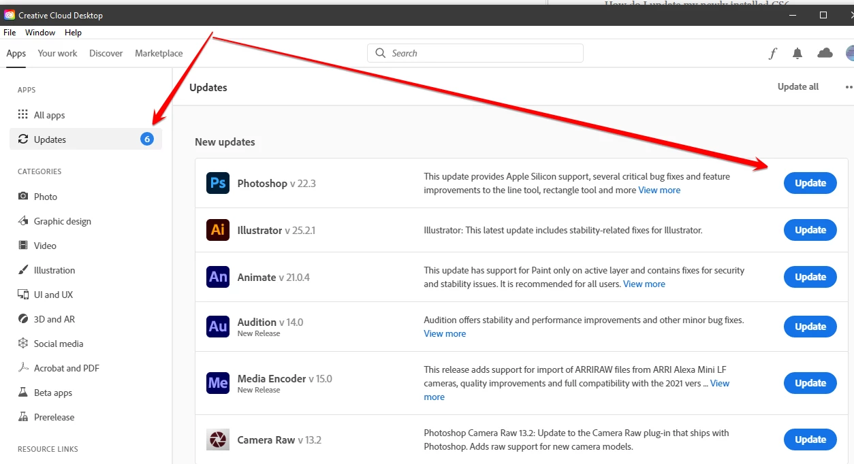854x464 pixels.
Task: Update Illustrator v 25.2.1
Action: point(810,230)
